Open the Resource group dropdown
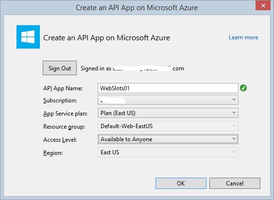Image resolution: width=274 pixels, height=200 pixels. [x=168, y=126]
